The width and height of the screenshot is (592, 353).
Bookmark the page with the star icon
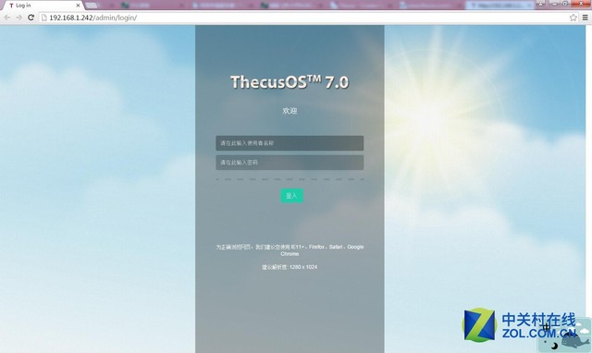(573, 18)
